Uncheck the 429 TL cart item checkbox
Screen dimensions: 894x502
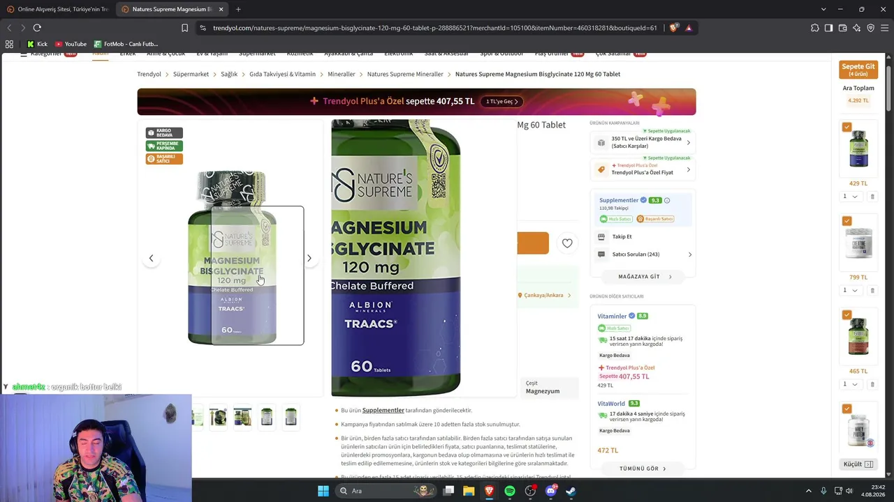tap(847, 127)
